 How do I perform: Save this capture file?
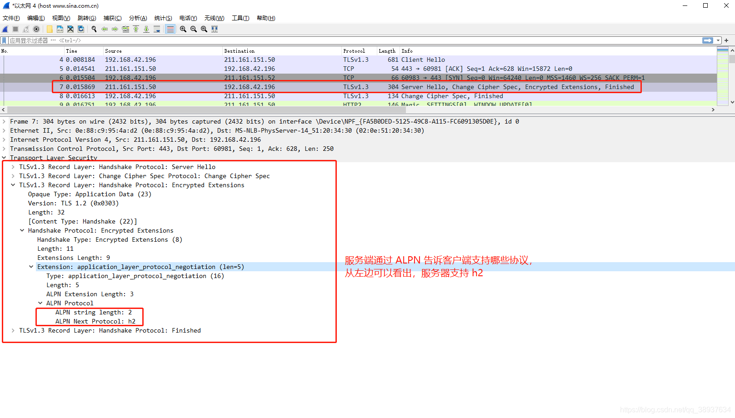point(60,29)
